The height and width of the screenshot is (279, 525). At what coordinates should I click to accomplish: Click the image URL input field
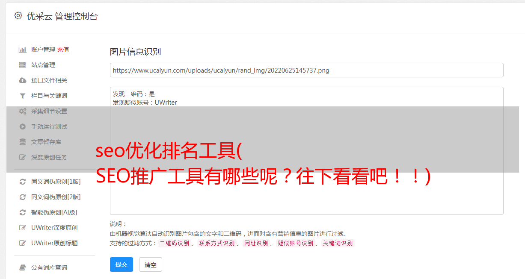click(x=306, y=70)
